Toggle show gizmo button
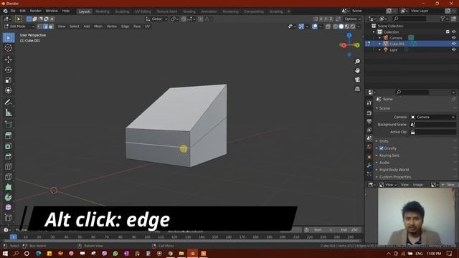The image size is (459, 258). 301,27
